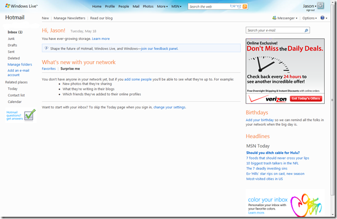Open Manage Newsletters
The width and height of the screenshot is (337, 219).
pos(69,18)
